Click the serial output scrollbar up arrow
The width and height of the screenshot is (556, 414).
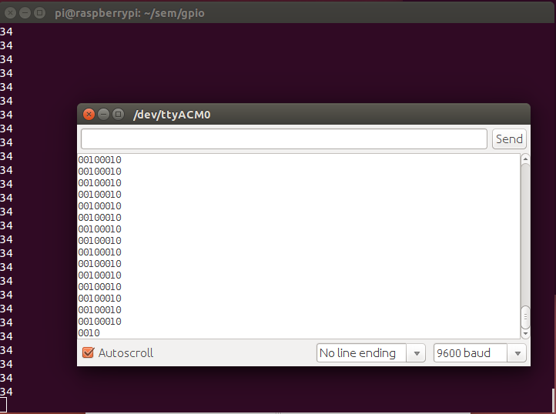(525, 159)
